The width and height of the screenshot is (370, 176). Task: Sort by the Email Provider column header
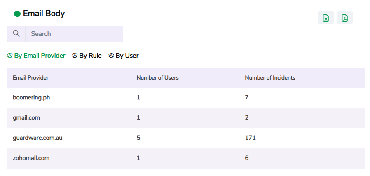click(30, 77)
